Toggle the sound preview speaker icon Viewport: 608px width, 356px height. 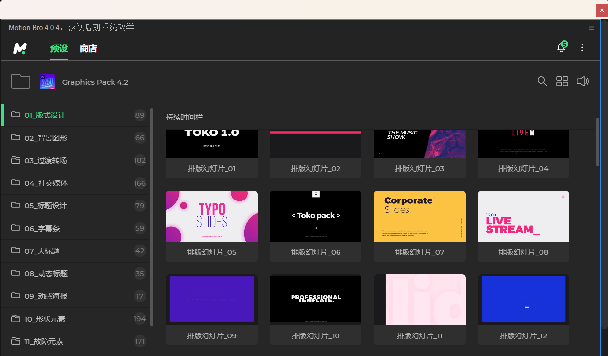tap(583, 82)
